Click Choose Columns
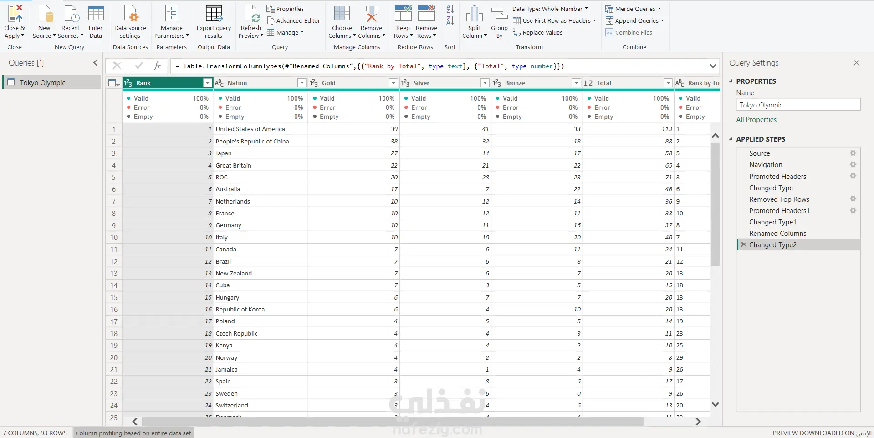The height and width of the screenshot is (438, 874). 342,21
